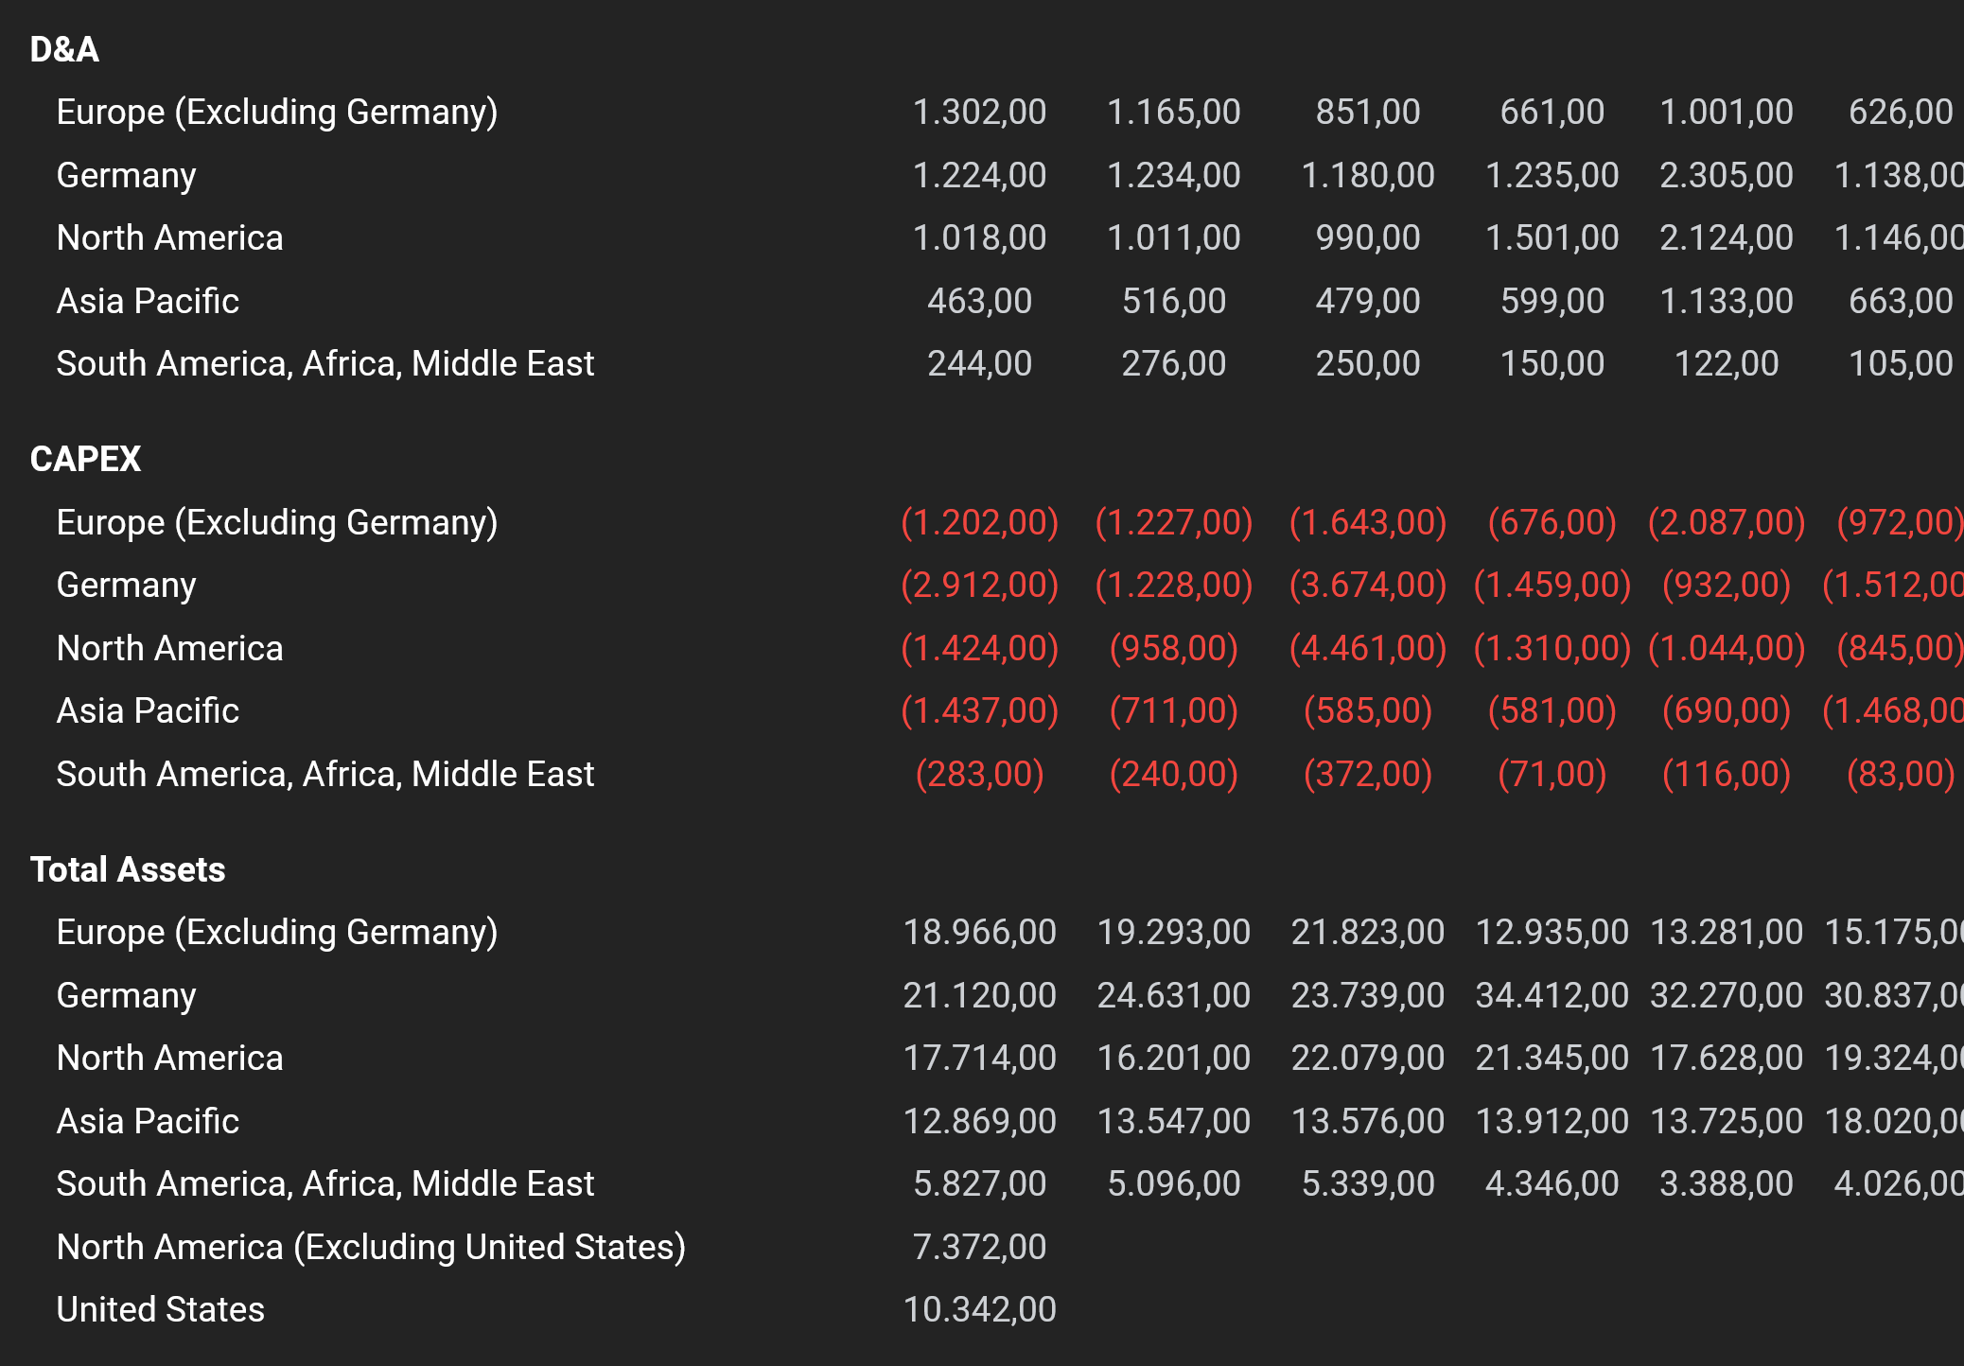Click Asia Pacific label under D&A
Image resolution: width=1964 pixels, height=1366 pixels.
tap(148, 301)
